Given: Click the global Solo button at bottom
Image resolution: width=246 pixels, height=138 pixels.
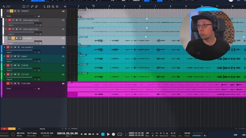Looking at the screenshot, I should (12, 129).
